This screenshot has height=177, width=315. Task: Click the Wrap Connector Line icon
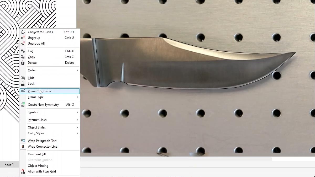[x=23, y=147]
